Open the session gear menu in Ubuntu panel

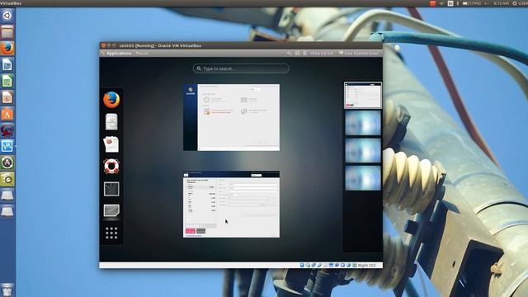(x=515, y=3)
